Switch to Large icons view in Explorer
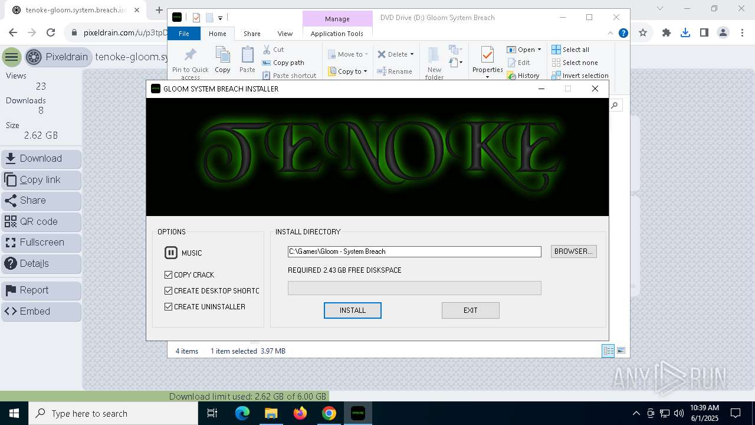Screen dimensions: 755x425 [x=621, y=351]
